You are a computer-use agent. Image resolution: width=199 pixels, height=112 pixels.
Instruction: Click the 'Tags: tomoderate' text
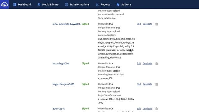click(x=107, y=18)
